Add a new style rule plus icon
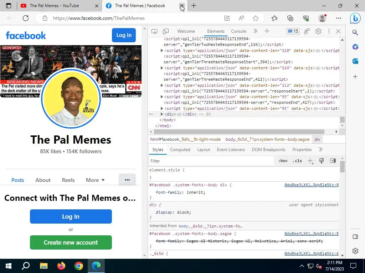 [x=310, y=161]
